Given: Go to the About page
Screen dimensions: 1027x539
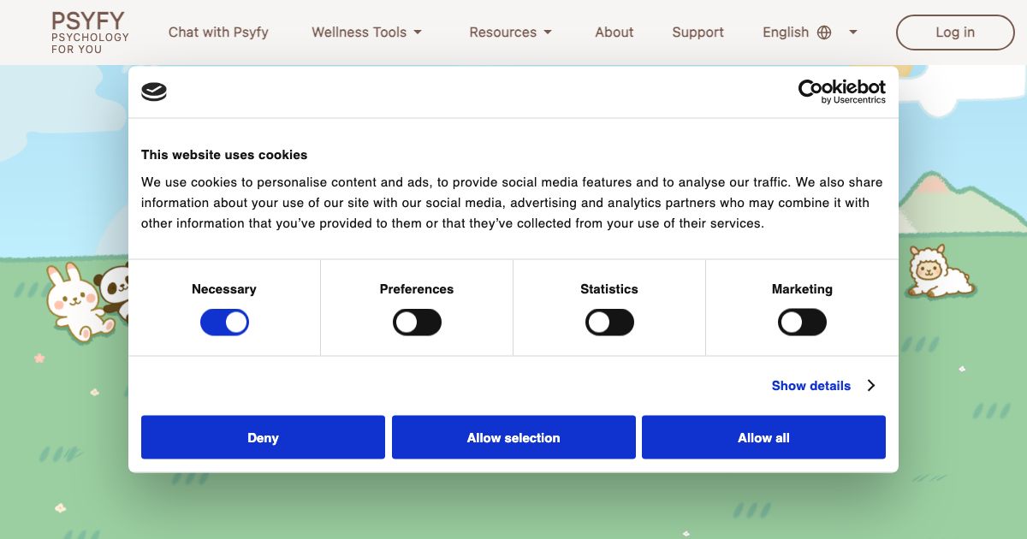Looking at the screenshot, I should point(614,33).
